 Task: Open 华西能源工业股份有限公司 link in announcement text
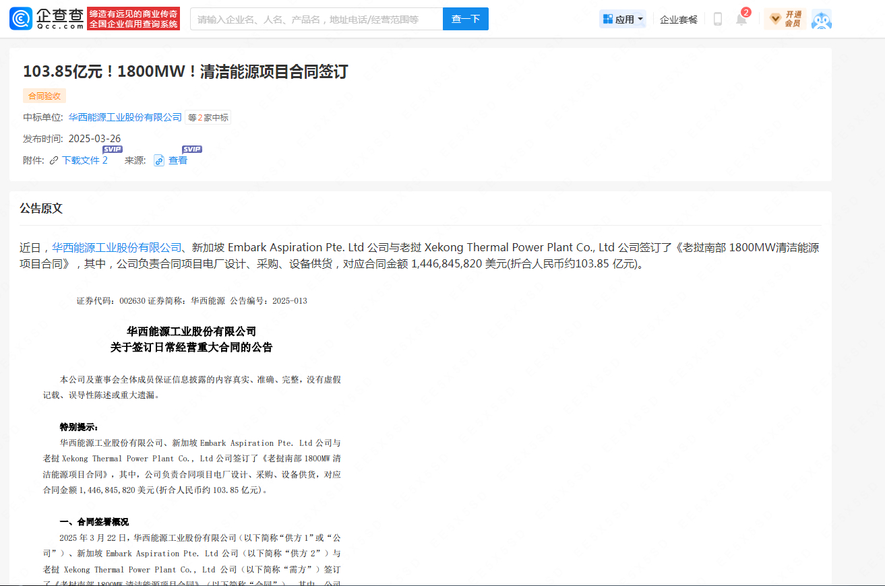[117, 247]
